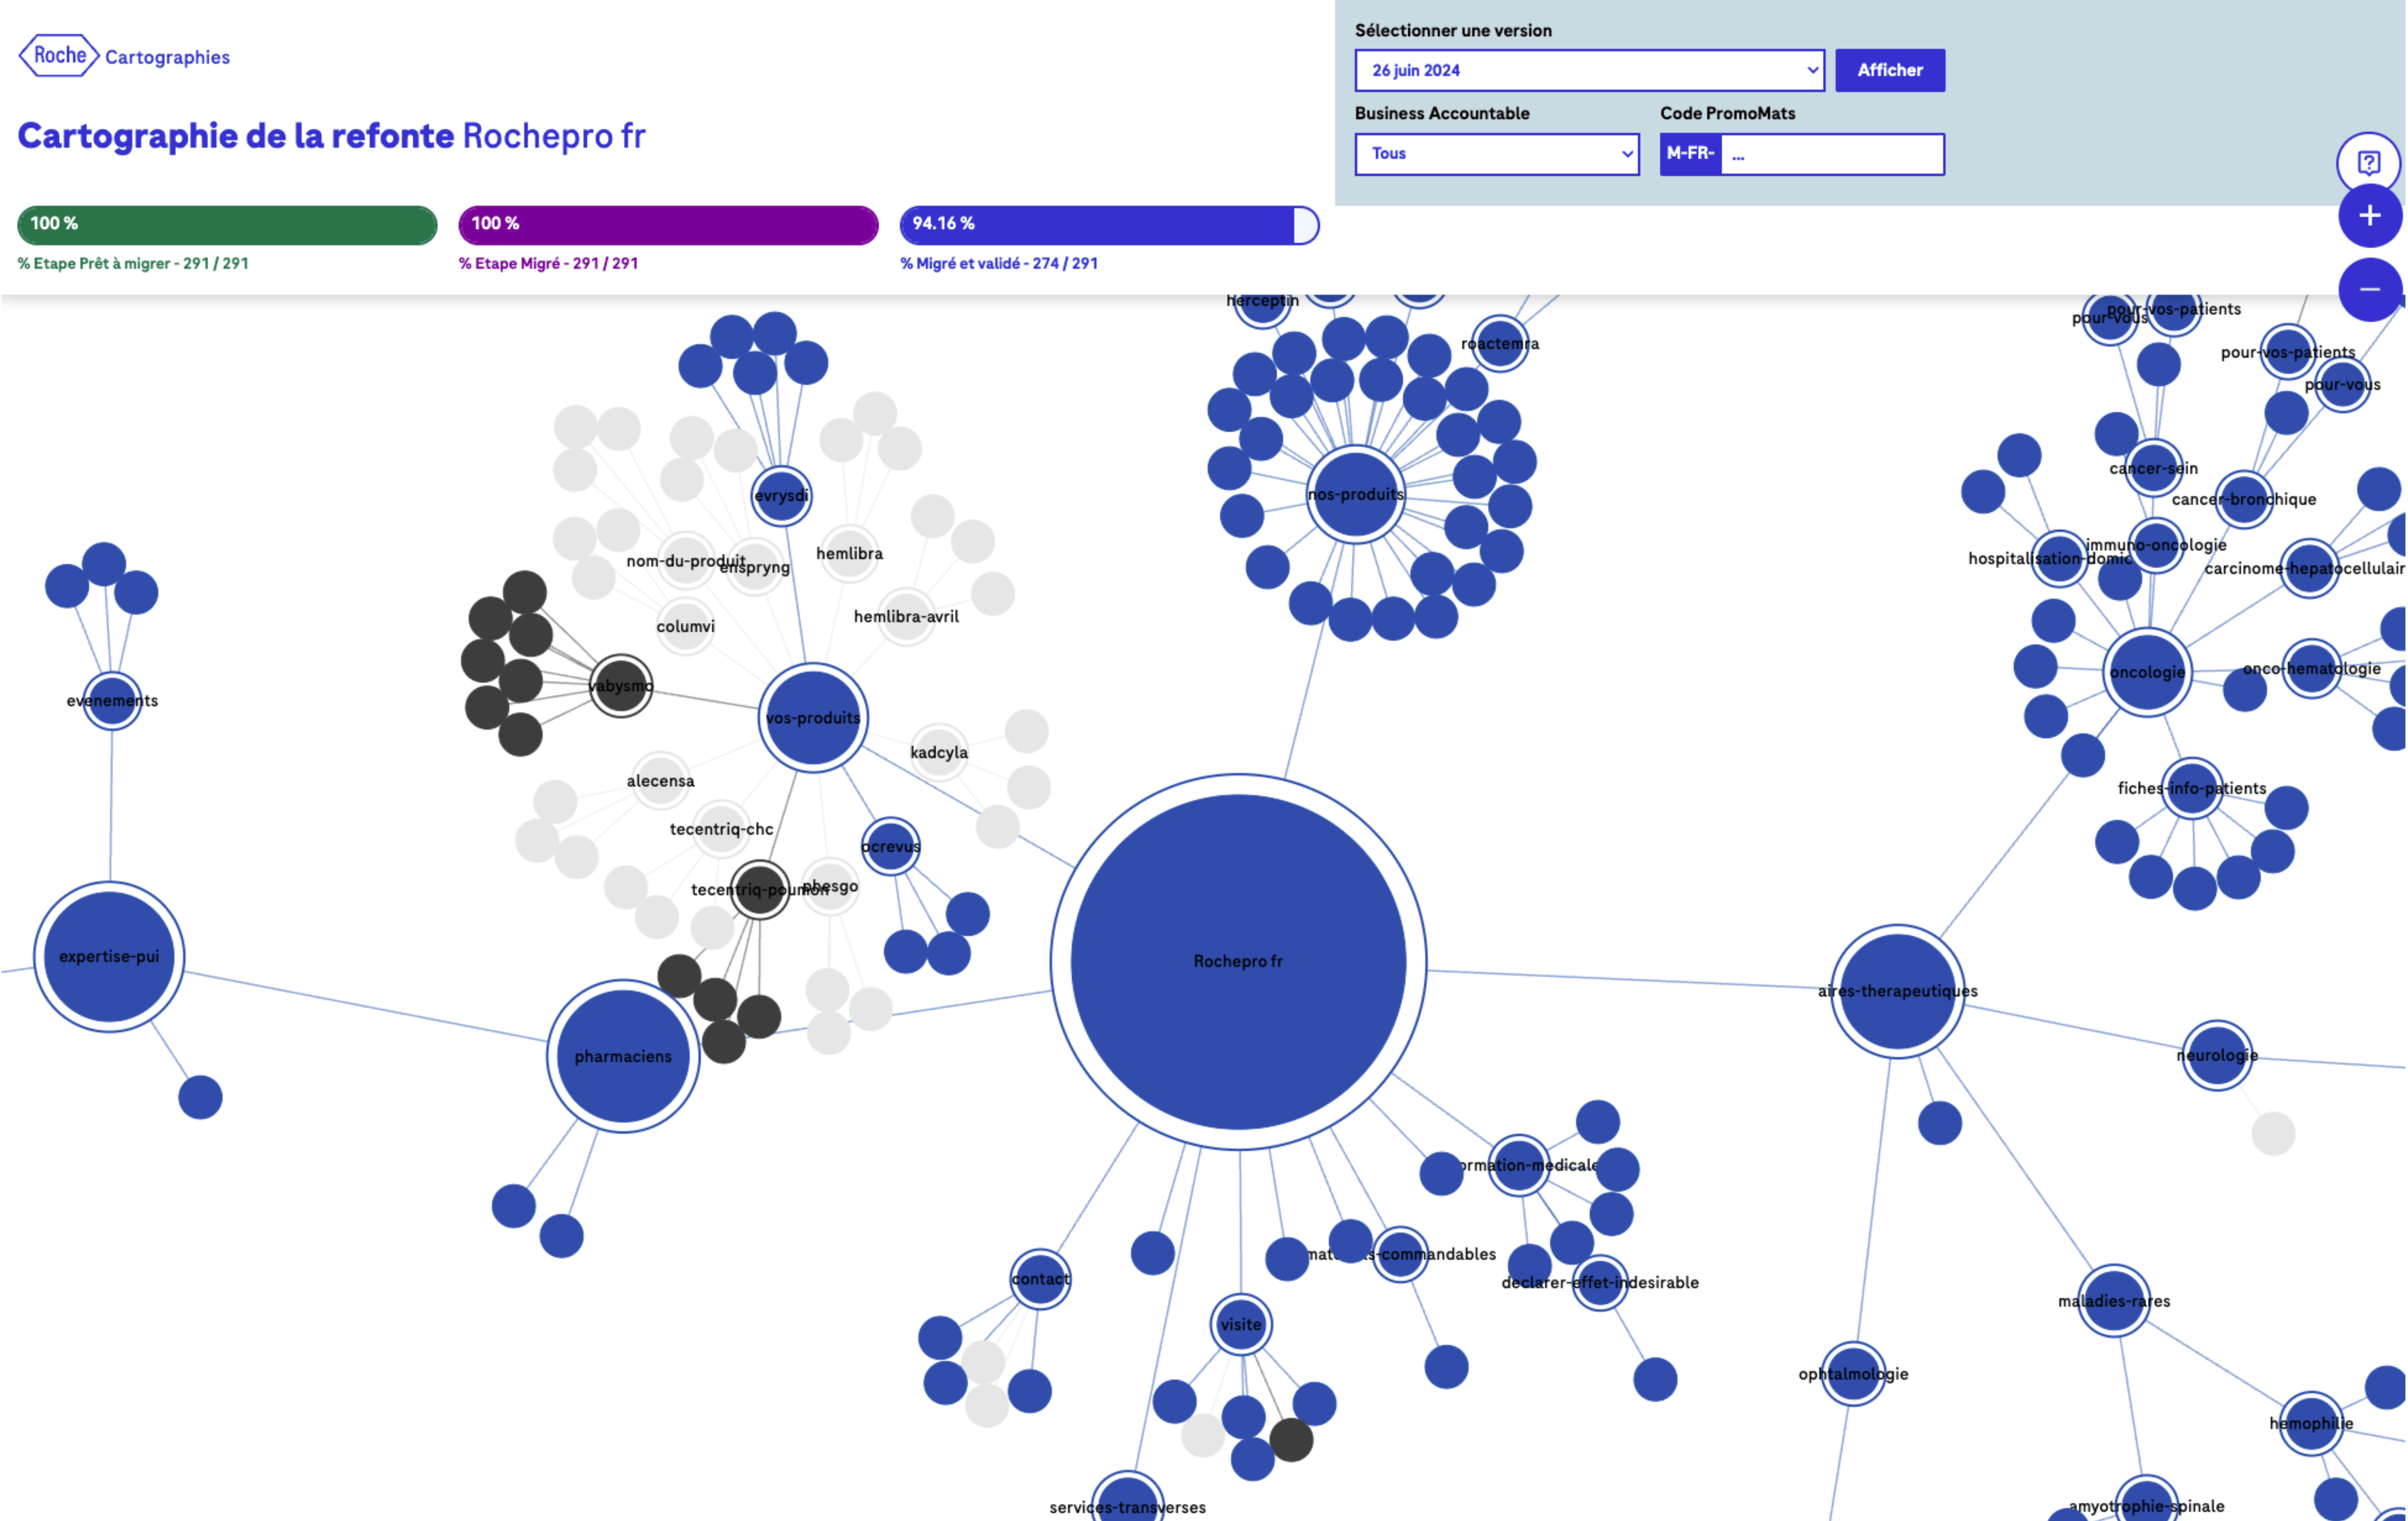
Task: Select the immuno-oncologie node
Action: [2156, 546]
